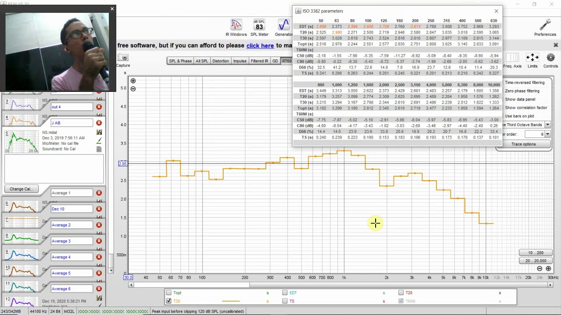Click the Trace options button
The height and width of the screenshot is (315, 561).
pyautogui.click(x=523, y=144)
